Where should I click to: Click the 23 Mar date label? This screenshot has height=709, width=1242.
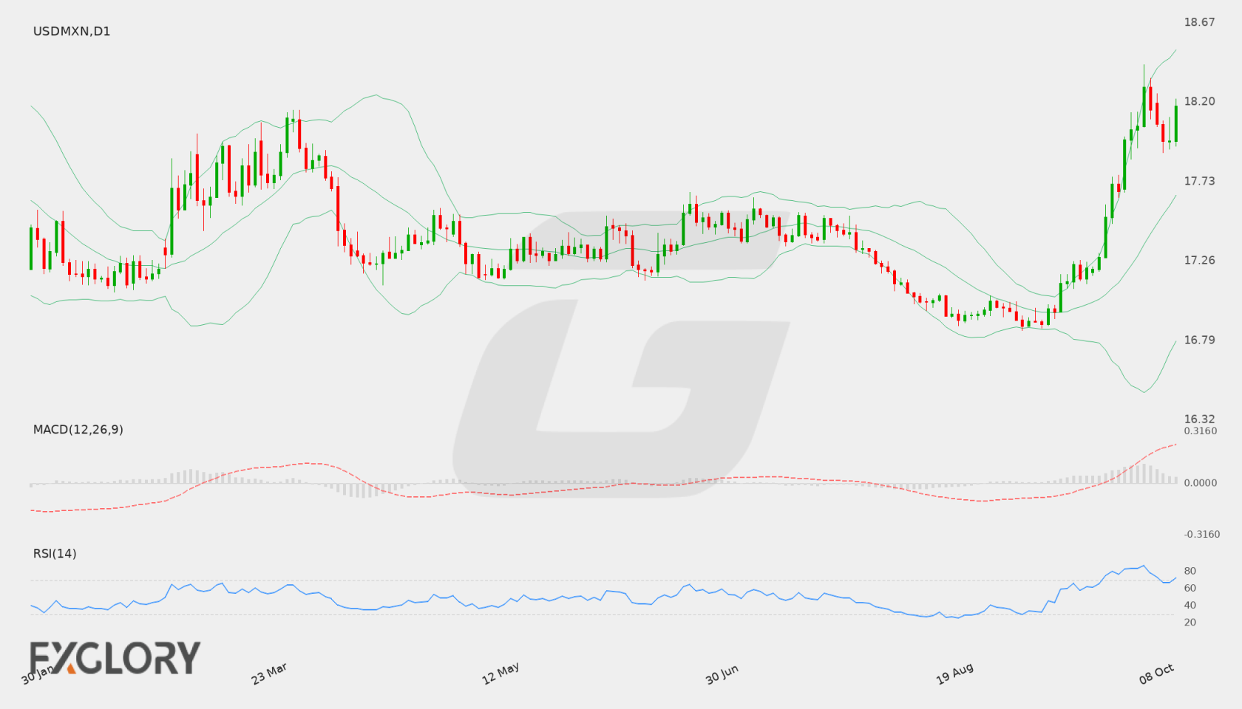(x=269, y=674)
